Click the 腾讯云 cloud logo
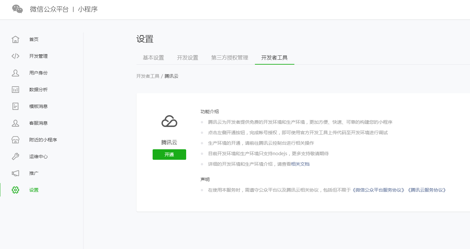The width and height of the screenshot is (470, 249). tap(169, 122)
